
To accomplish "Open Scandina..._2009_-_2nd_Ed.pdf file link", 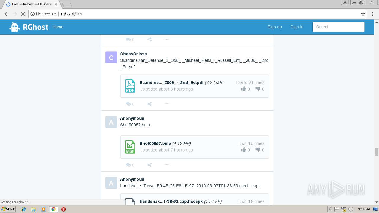I will coord(172,83).
